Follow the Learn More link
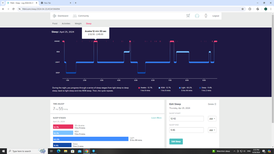This screenshot has width=274, height=154. [156, 118]
